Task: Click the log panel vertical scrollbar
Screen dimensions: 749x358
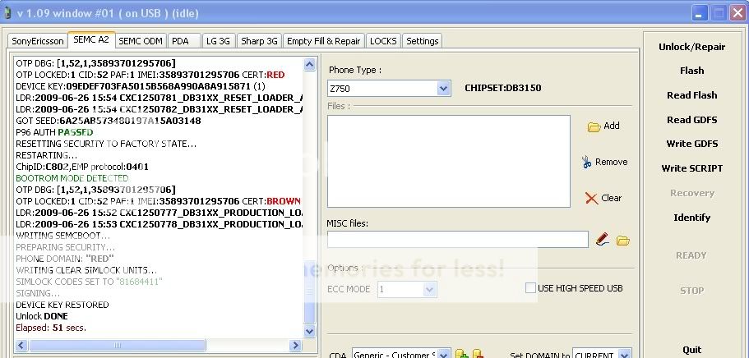Action: (x=310, y=197)
